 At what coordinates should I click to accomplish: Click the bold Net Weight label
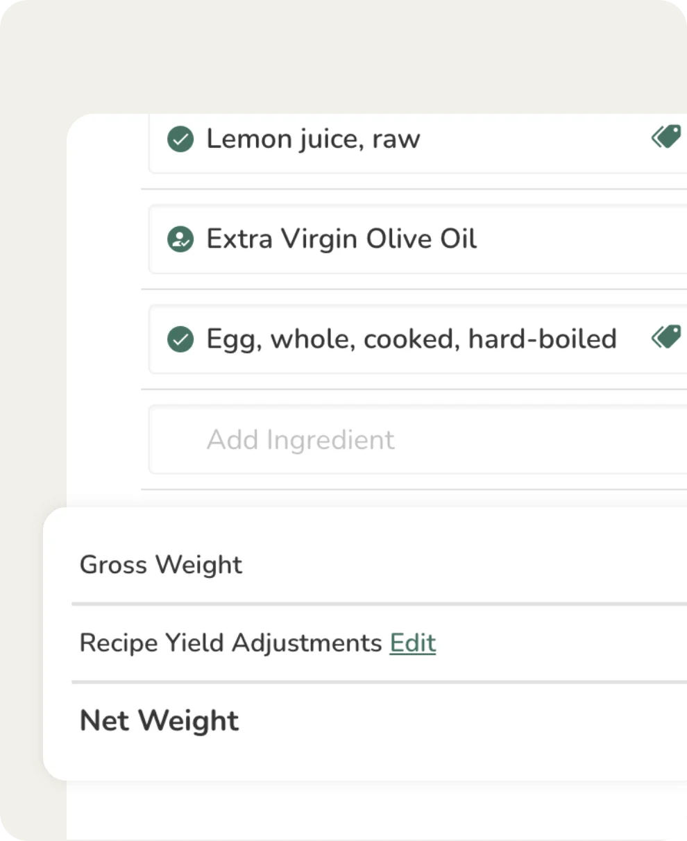[160, 721]
